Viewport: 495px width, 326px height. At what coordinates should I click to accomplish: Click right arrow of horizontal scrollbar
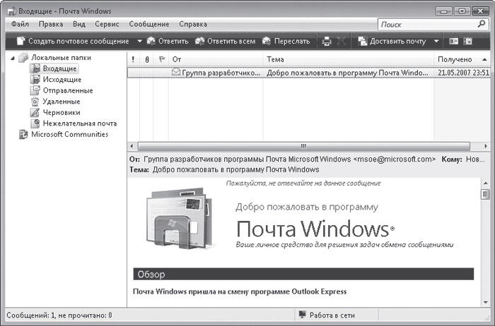486,146
